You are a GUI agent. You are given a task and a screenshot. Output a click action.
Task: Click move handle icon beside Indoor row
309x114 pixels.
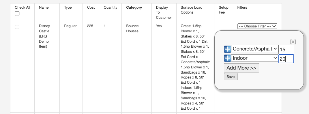pyautogui.click(x=227, y=58)
